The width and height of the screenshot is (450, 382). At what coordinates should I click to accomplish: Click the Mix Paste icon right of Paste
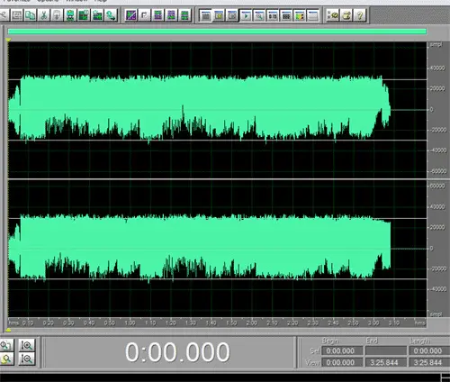pyautogui.click(x=70, y=15)
